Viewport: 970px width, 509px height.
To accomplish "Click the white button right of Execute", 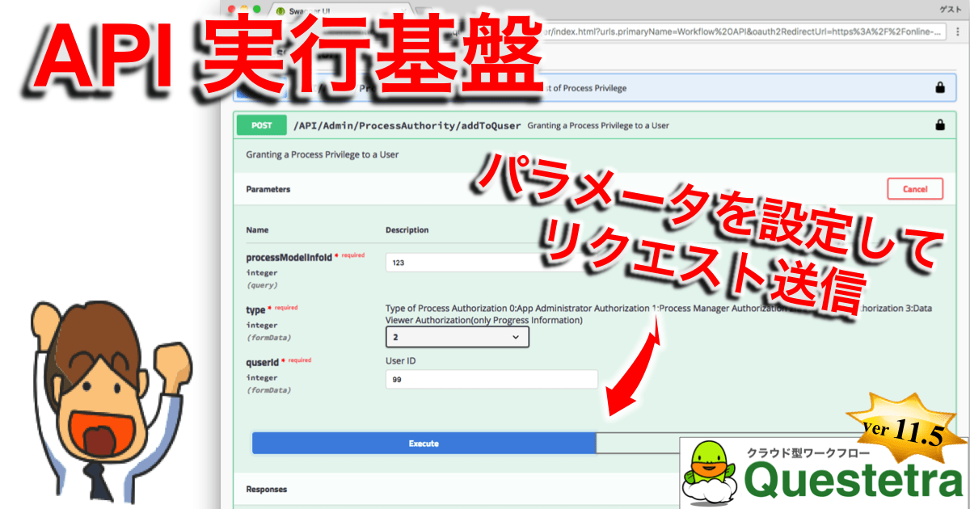I will [639, 443].
